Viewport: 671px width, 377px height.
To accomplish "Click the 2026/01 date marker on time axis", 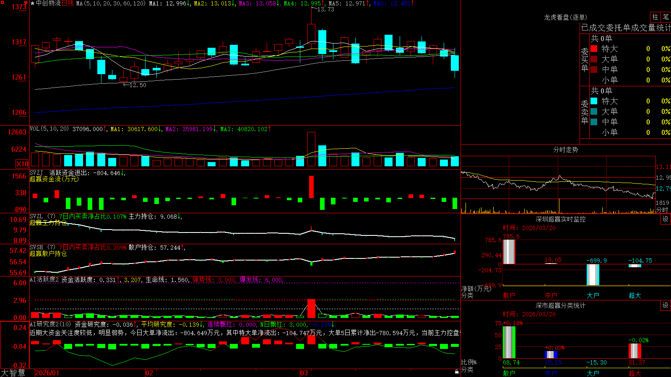I will (47, 373).
